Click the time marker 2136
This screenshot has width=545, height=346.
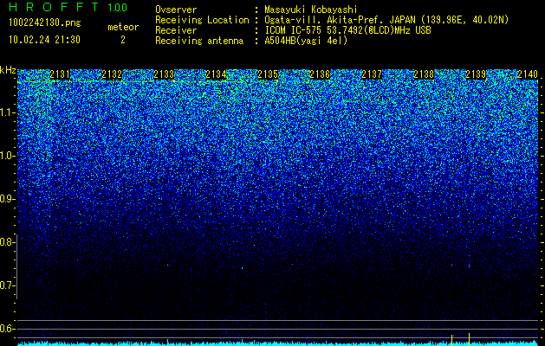pyautogui.click(x=320, y=74)
